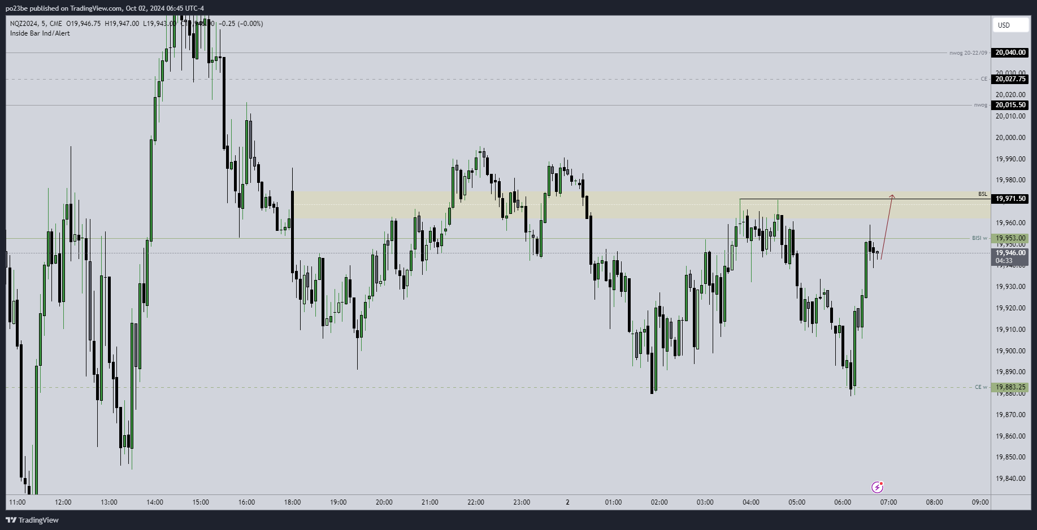Select the 19,971.50 BSL price label
This screenshot has height=530, width=1037.
[1010, 199]
